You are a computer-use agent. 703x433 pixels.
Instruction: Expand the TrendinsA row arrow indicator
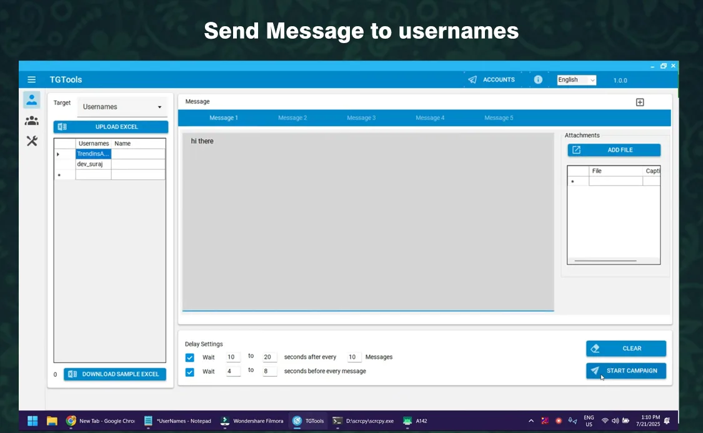58,154
